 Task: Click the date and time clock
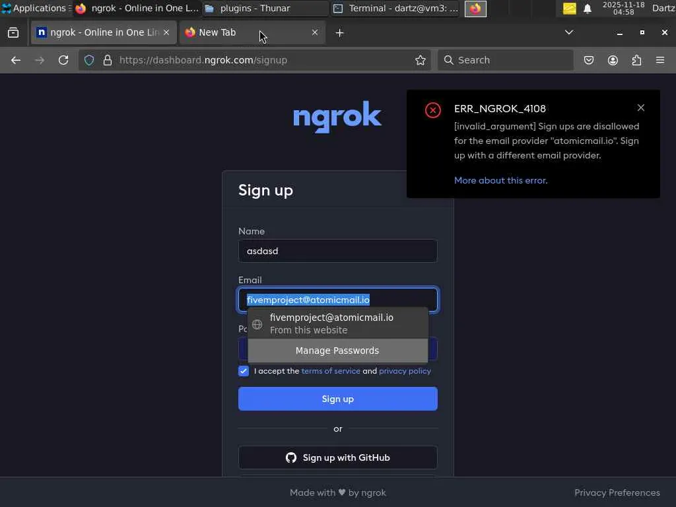pyautogui.click(x=623, y=8)
